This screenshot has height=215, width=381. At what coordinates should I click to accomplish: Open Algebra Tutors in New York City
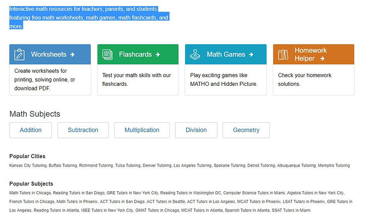[315, 193]
